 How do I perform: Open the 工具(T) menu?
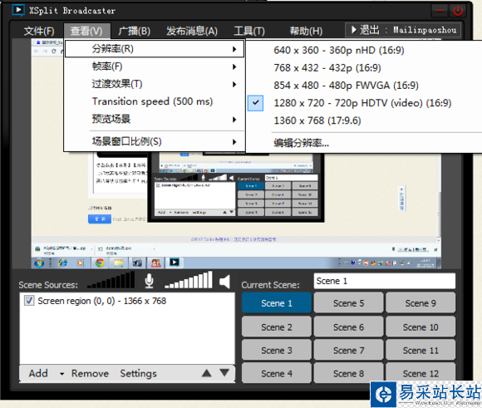249,31
